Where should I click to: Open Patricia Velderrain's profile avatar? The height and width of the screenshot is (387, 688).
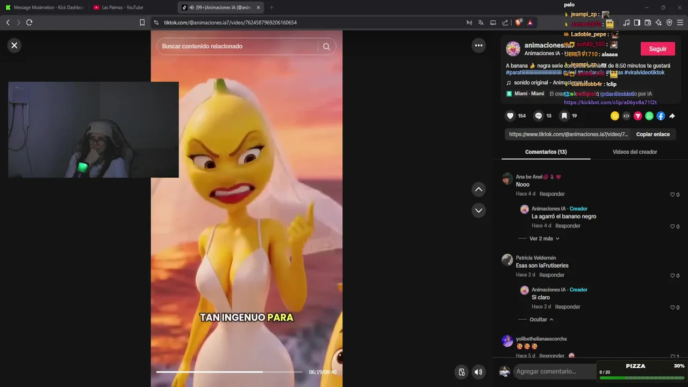pos(507,260)
